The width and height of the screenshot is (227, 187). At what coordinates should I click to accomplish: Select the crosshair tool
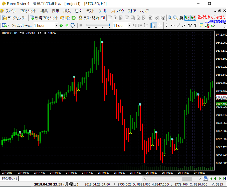(160, 25)
